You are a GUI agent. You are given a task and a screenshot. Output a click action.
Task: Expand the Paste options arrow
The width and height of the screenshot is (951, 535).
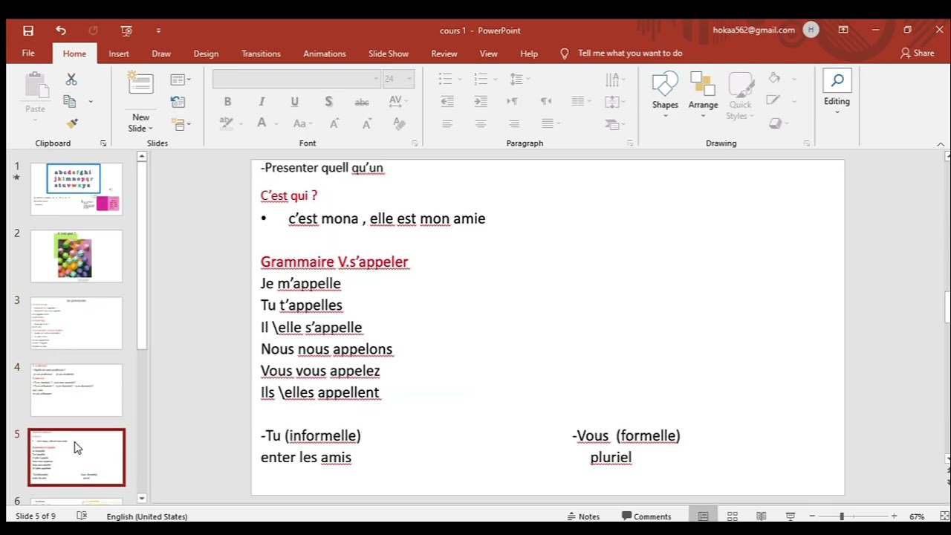(x=35, y=119)
